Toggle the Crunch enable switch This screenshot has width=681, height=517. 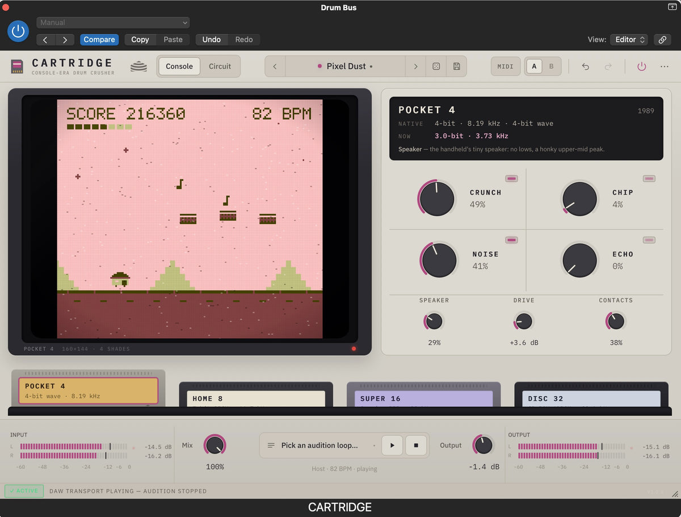click(x=512, y=179)
